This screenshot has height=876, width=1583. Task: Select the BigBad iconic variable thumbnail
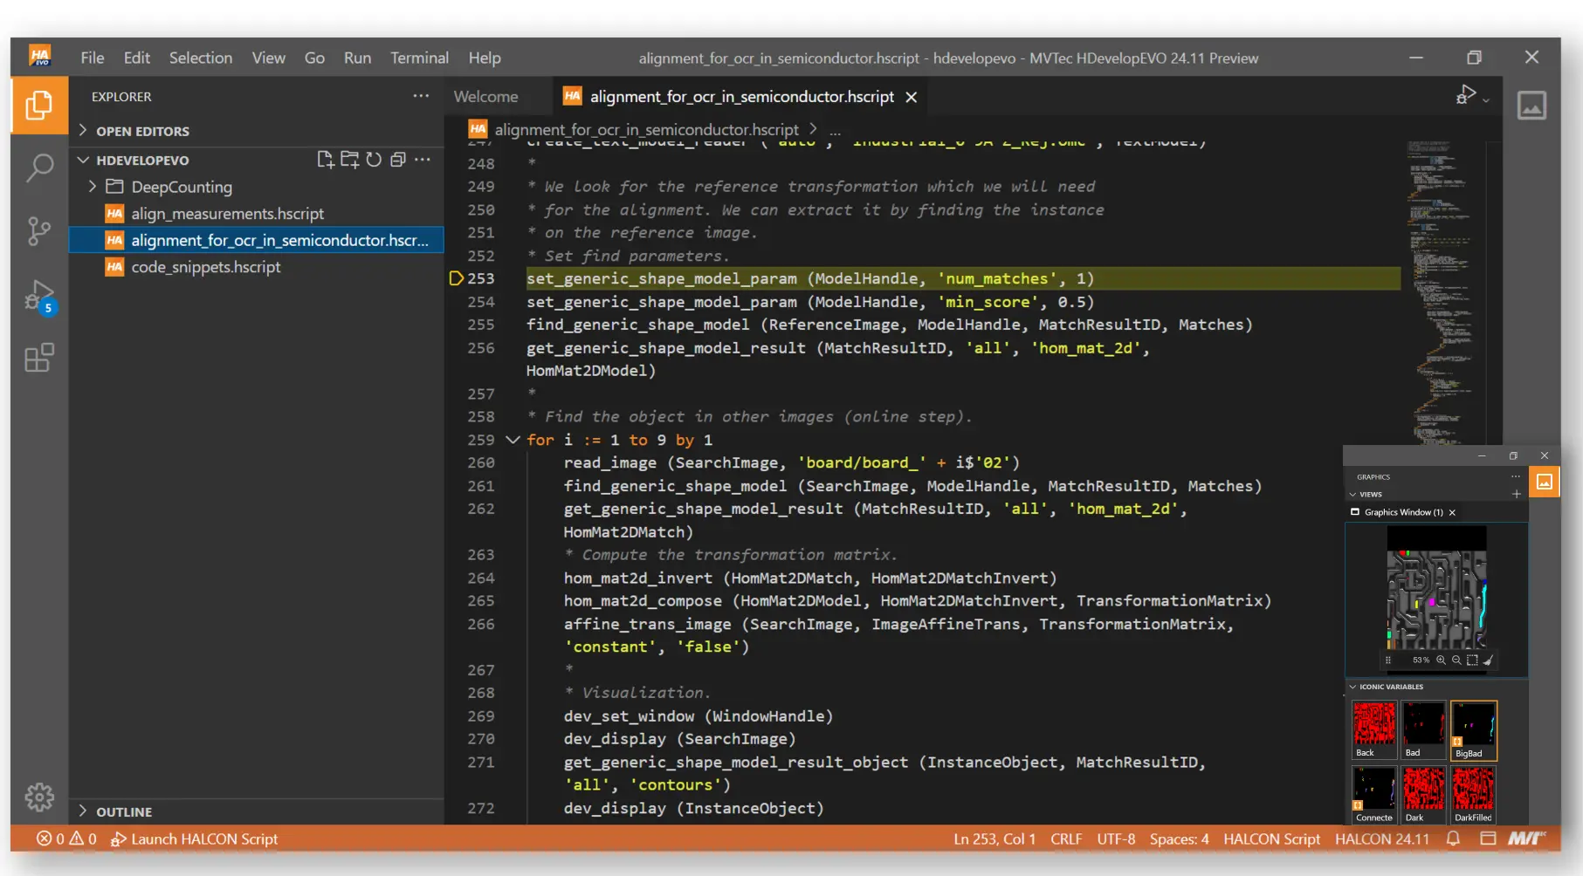click(x=1473, y=729)
